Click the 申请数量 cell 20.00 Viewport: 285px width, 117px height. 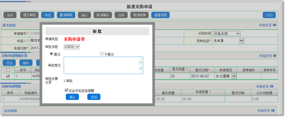(203, 99)
